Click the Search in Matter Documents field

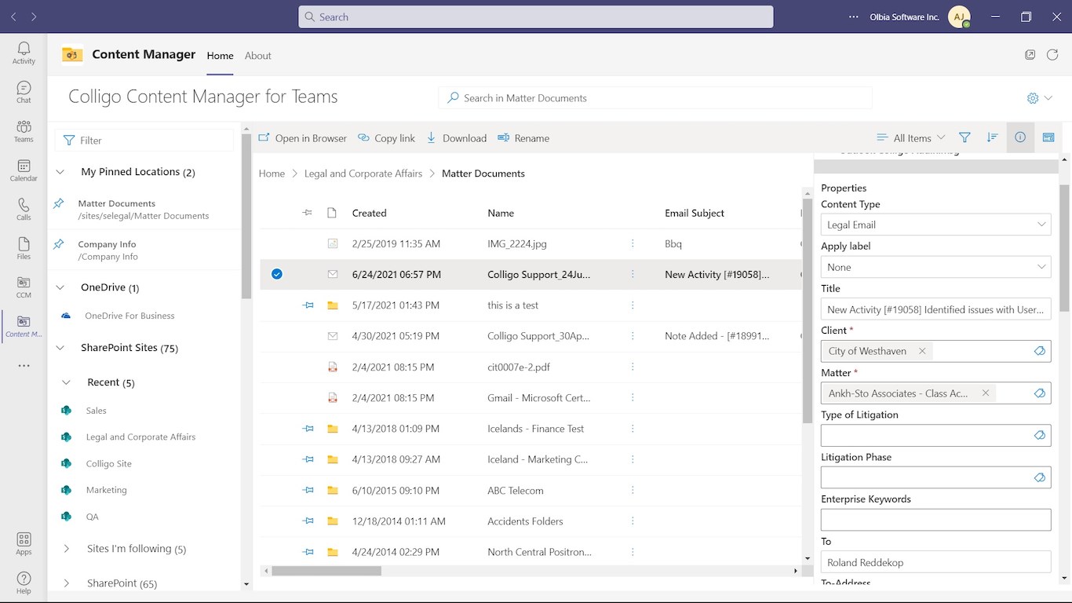tap(655, 98)
